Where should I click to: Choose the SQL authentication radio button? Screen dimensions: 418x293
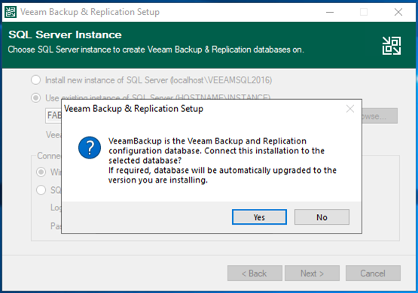[41, 190]
